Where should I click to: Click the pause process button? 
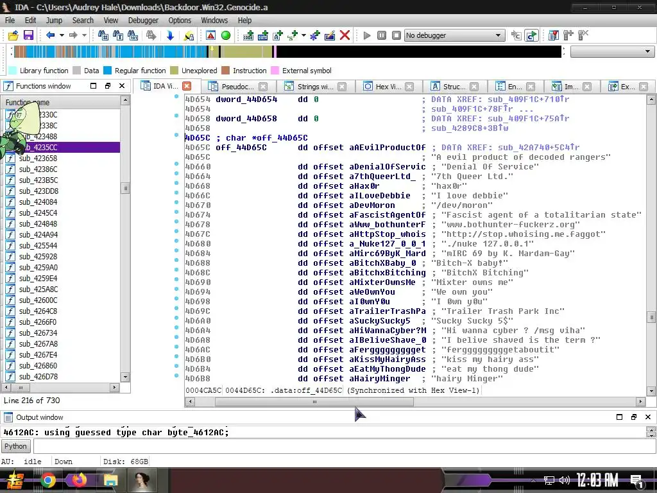click(x=382, y=36)
